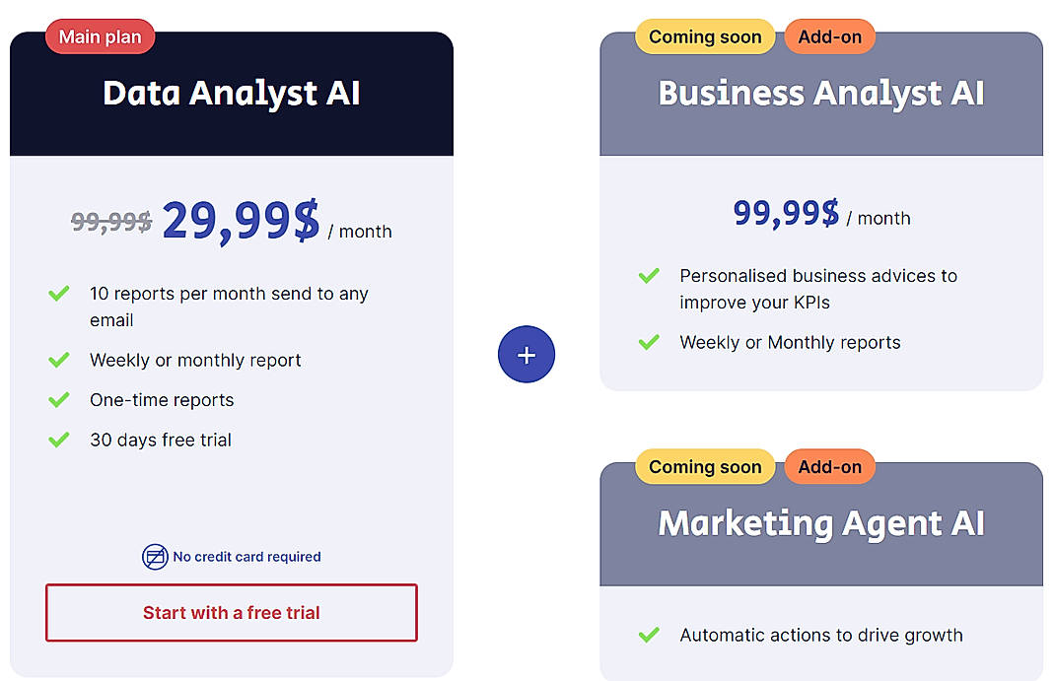Click the 'Add-on' badge on Business Analyst AI
The height and width of the screenshot is (681, 1055).
click(829, 35)
